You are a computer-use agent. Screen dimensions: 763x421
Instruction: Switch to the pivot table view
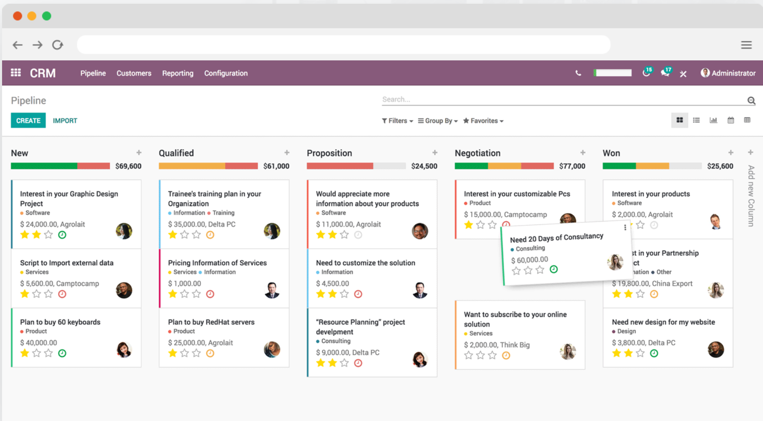click(x=747, y=120)
